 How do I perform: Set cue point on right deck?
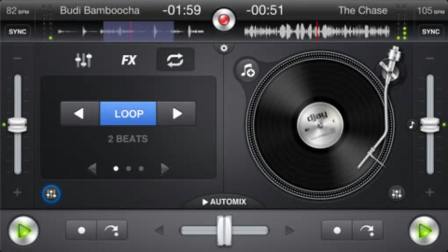(x=337, y=230)
